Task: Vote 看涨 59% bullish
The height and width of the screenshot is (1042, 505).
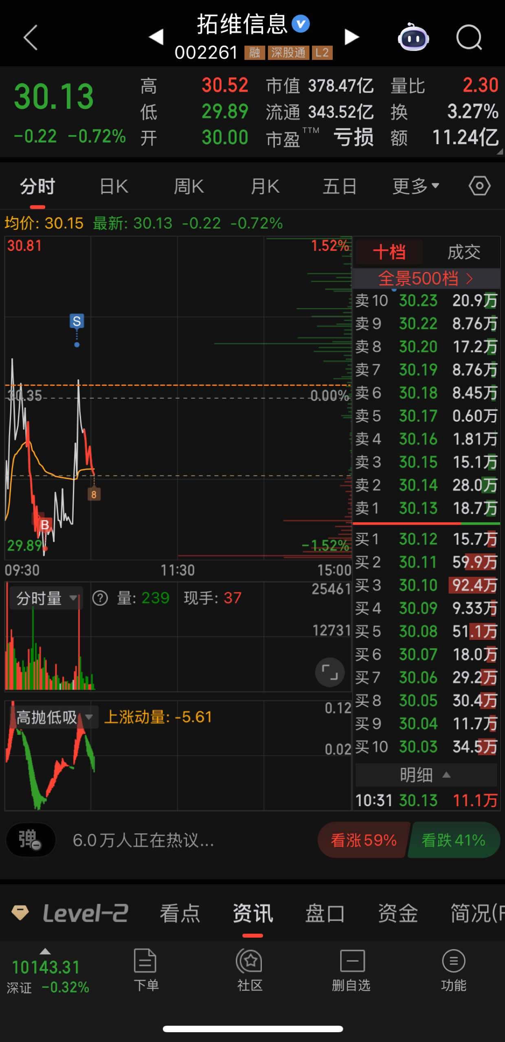Action: 363,840
